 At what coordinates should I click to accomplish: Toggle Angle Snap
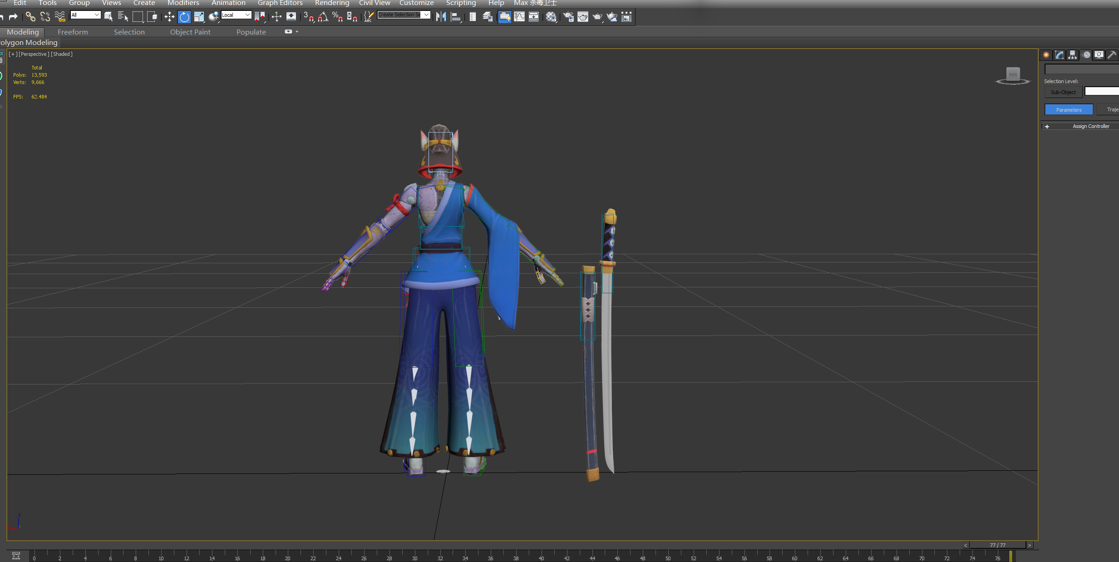pyautogui.click(x=323, y=17)
